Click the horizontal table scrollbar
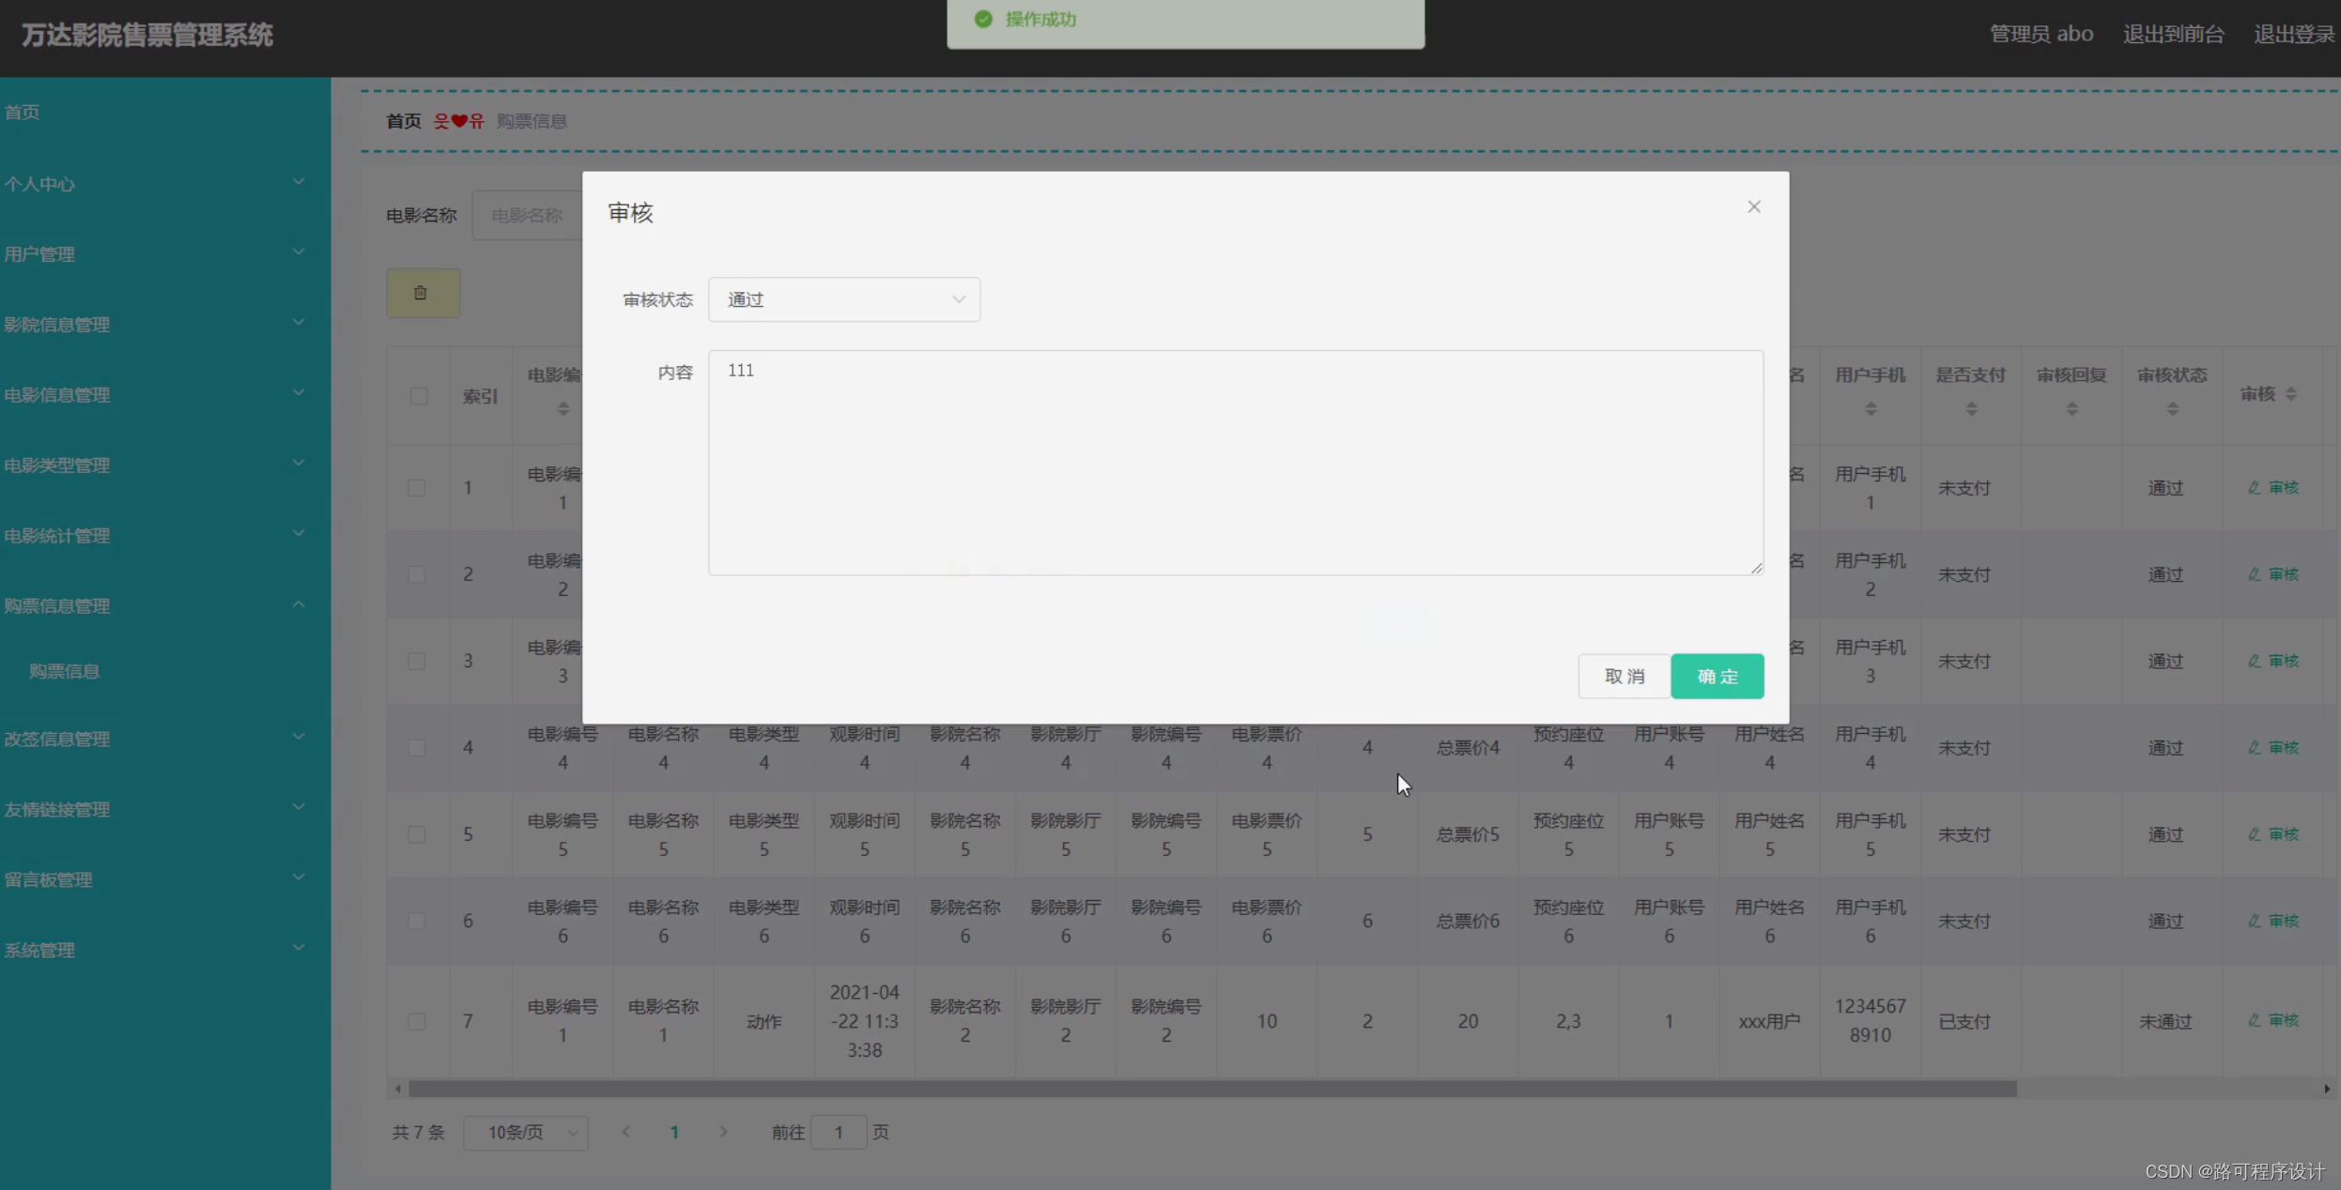The image size is (2341, 1190). pyautogui.click(x=1211, y=1089)
